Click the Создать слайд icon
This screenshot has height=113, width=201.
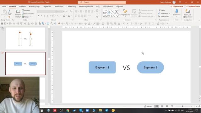(18, 11)
